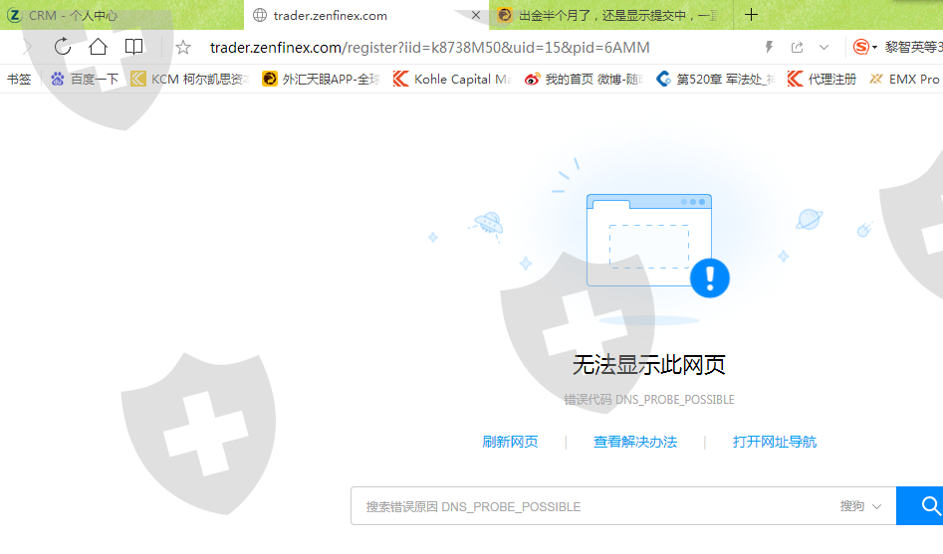The height and width of the screenshot is (554, 943).
Task: Click the blue search magnifier button
Action: (x=919, y=506)
